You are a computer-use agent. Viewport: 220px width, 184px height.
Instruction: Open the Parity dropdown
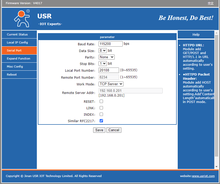(107, 57)
